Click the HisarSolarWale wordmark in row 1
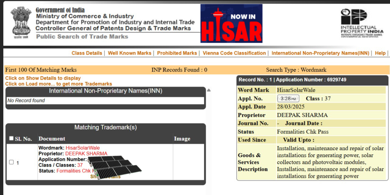 [x=83, y=148]
